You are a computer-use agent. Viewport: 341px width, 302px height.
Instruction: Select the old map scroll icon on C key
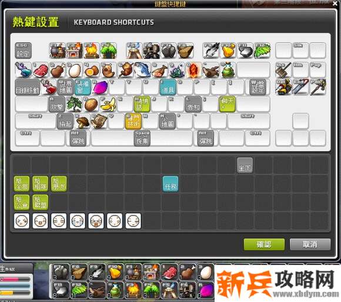click(99, 121)
